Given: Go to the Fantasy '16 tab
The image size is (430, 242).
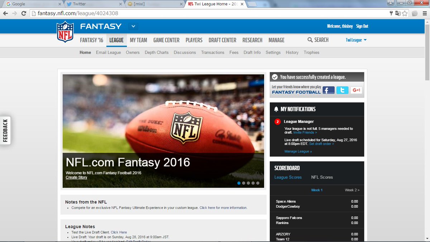Looking at the screenshot, I should [91, 40].
